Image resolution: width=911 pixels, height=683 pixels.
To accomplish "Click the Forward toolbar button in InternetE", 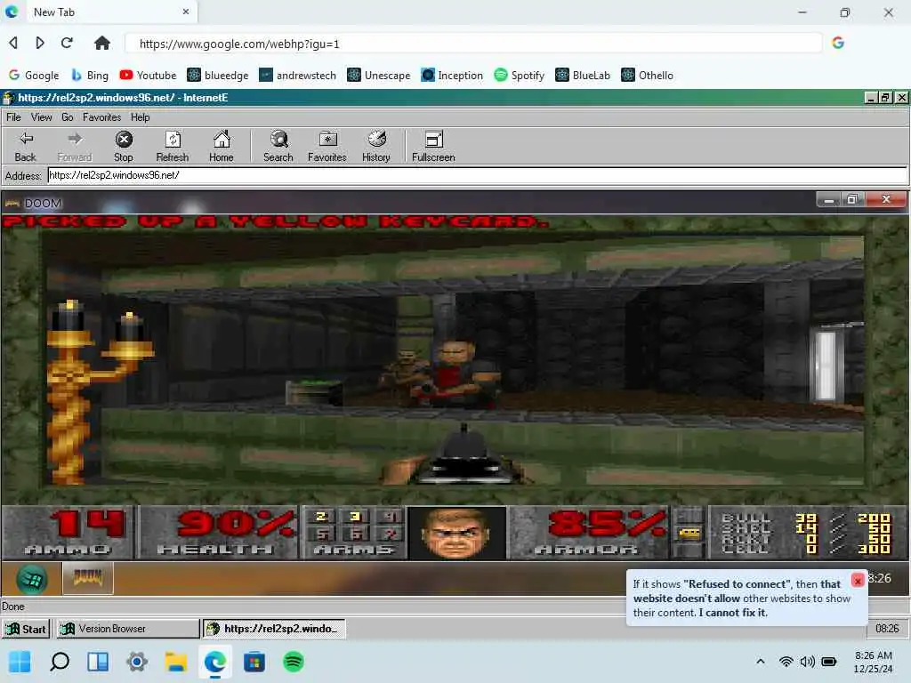I will point(75,147).
